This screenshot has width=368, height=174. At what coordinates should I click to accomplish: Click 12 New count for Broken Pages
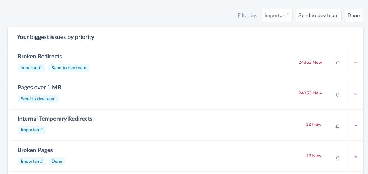tap(313, 156)
